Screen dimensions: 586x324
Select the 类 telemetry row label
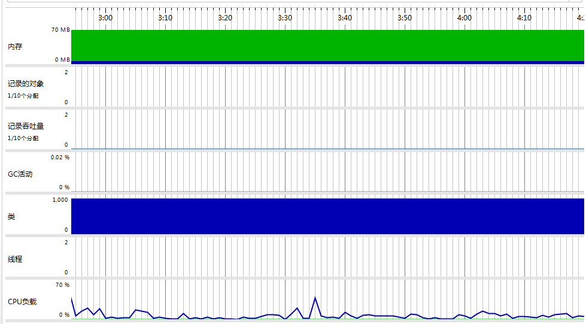coord(11,217)
